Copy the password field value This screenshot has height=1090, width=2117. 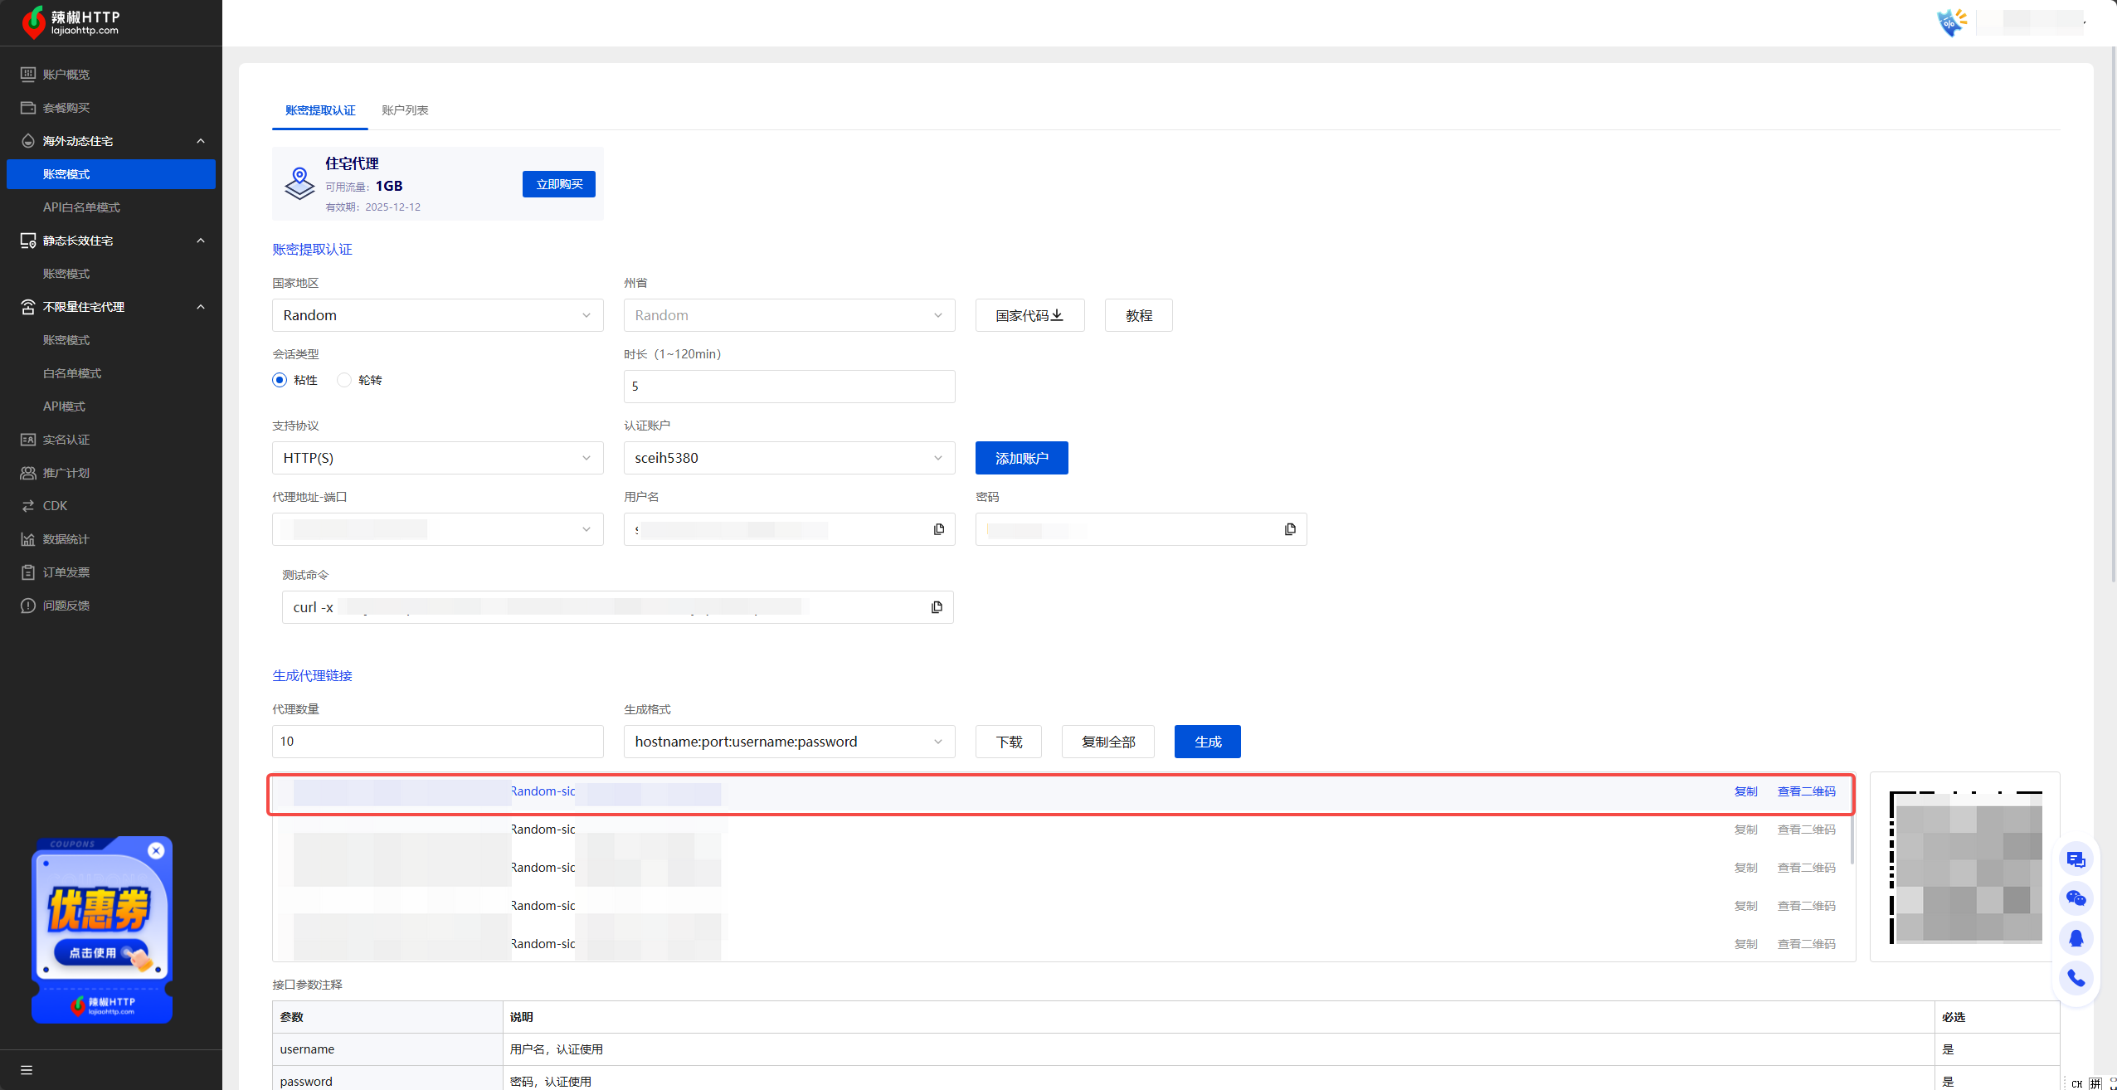click(x=1290, y=529)
